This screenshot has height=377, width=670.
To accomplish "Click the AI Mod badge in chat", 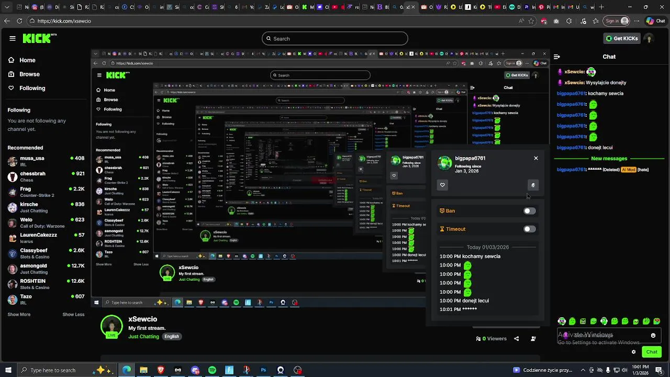I will 628,170.
